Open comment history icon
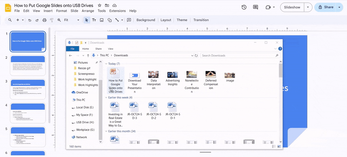Viewport: 347px width, 157px height. pos(255,7)
